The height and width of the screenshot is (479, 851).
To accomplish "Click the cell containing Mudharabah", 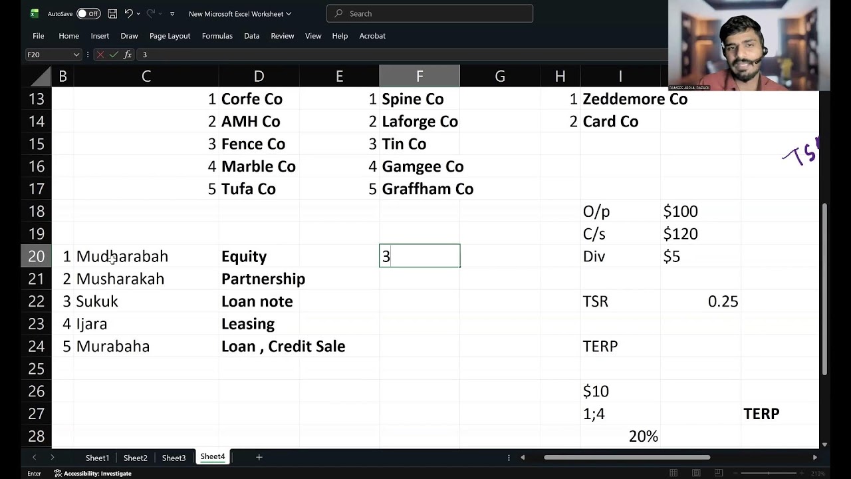I will (146, 256).
